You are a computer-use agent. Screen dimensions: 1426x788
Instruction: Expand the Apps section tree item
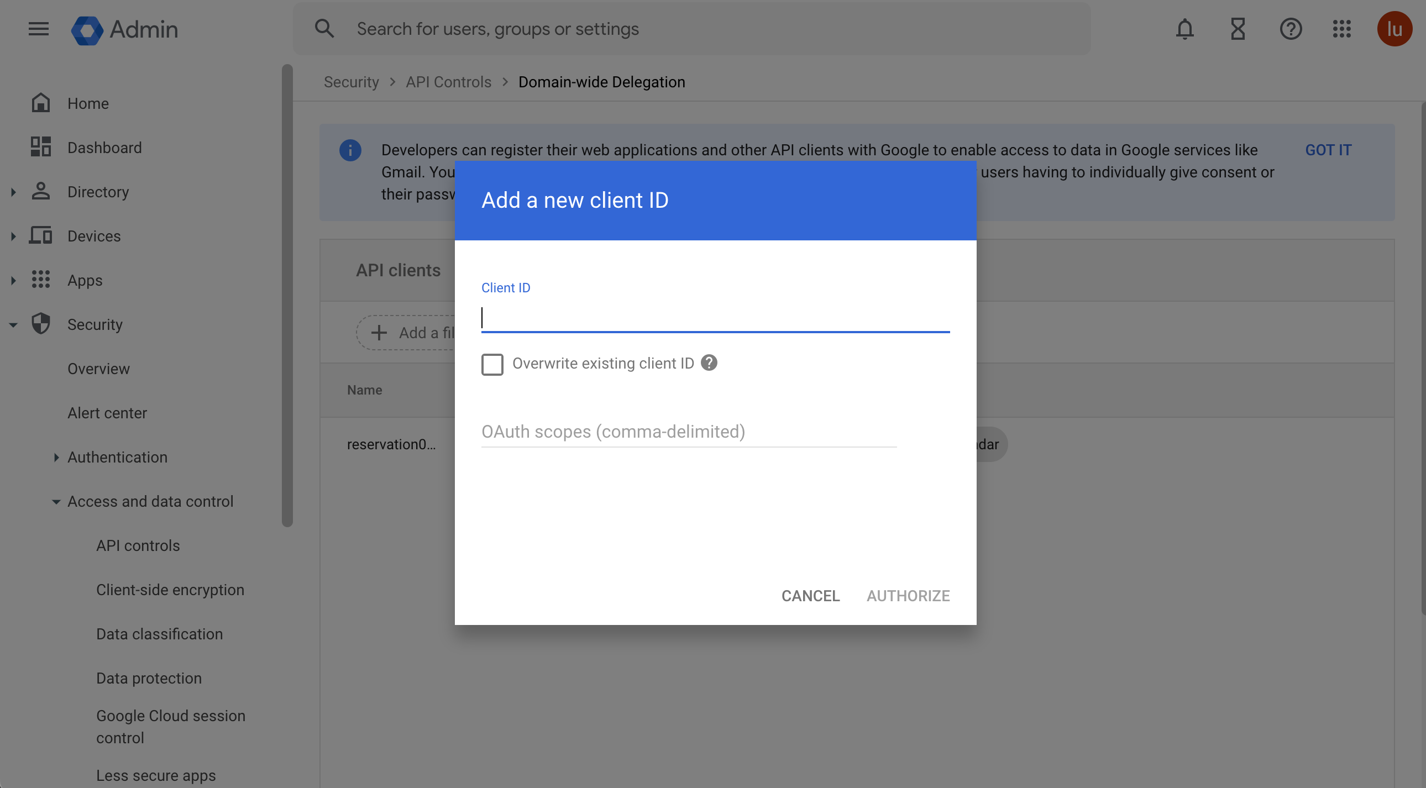14,281
